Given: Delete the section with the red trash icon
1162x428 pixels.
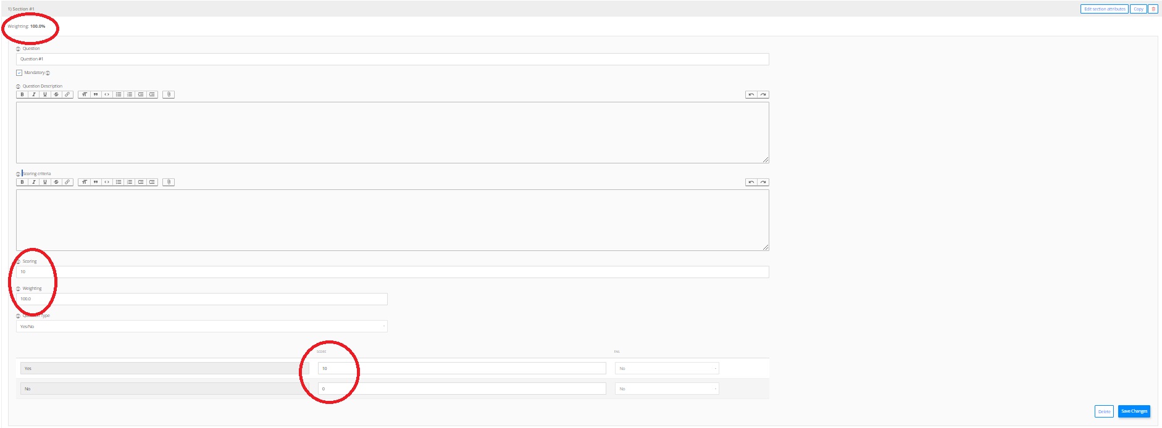Looking at the screenshot, I should point(1153,9).
